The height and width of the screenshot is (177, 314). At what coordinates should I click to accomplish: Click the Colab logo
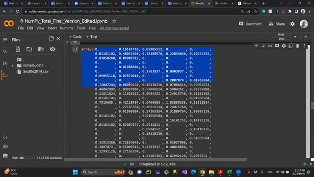click(x=9, y=24)
